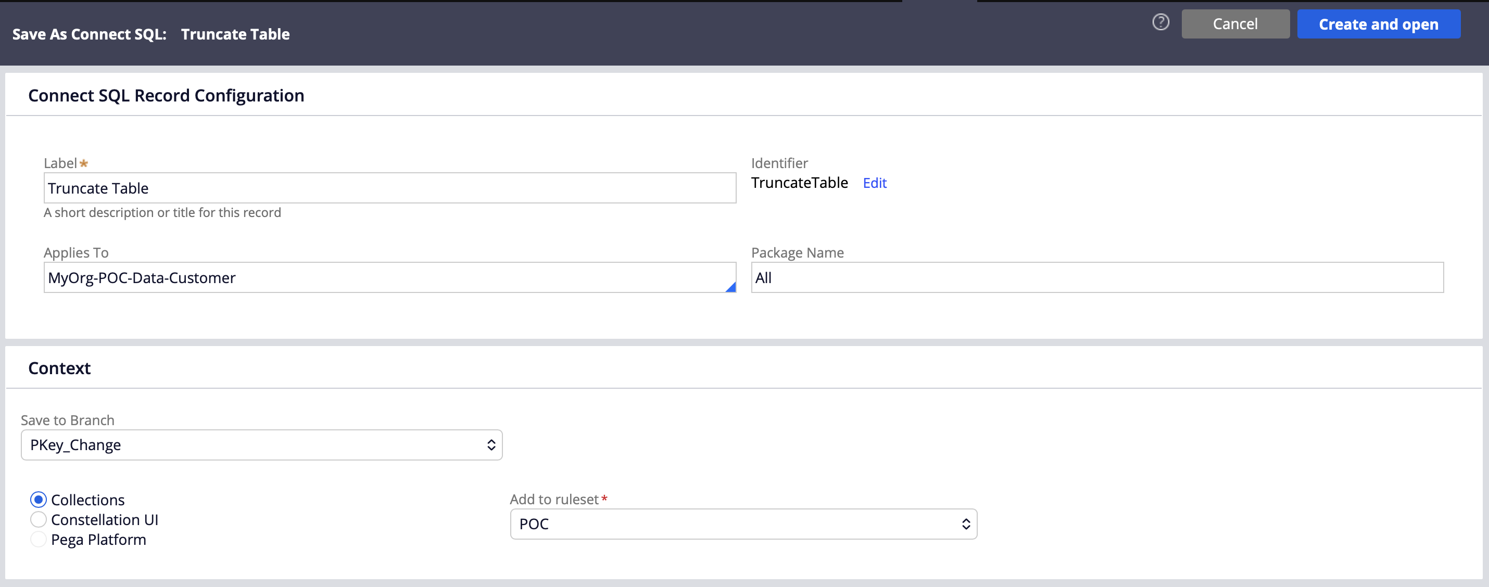Open the help icon in the header
1489x587 pixels.
click(1160, 22)
